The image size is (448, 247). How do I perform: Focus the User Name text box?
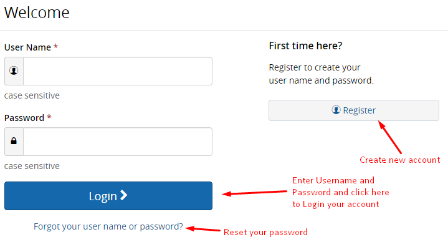point(118,71)
